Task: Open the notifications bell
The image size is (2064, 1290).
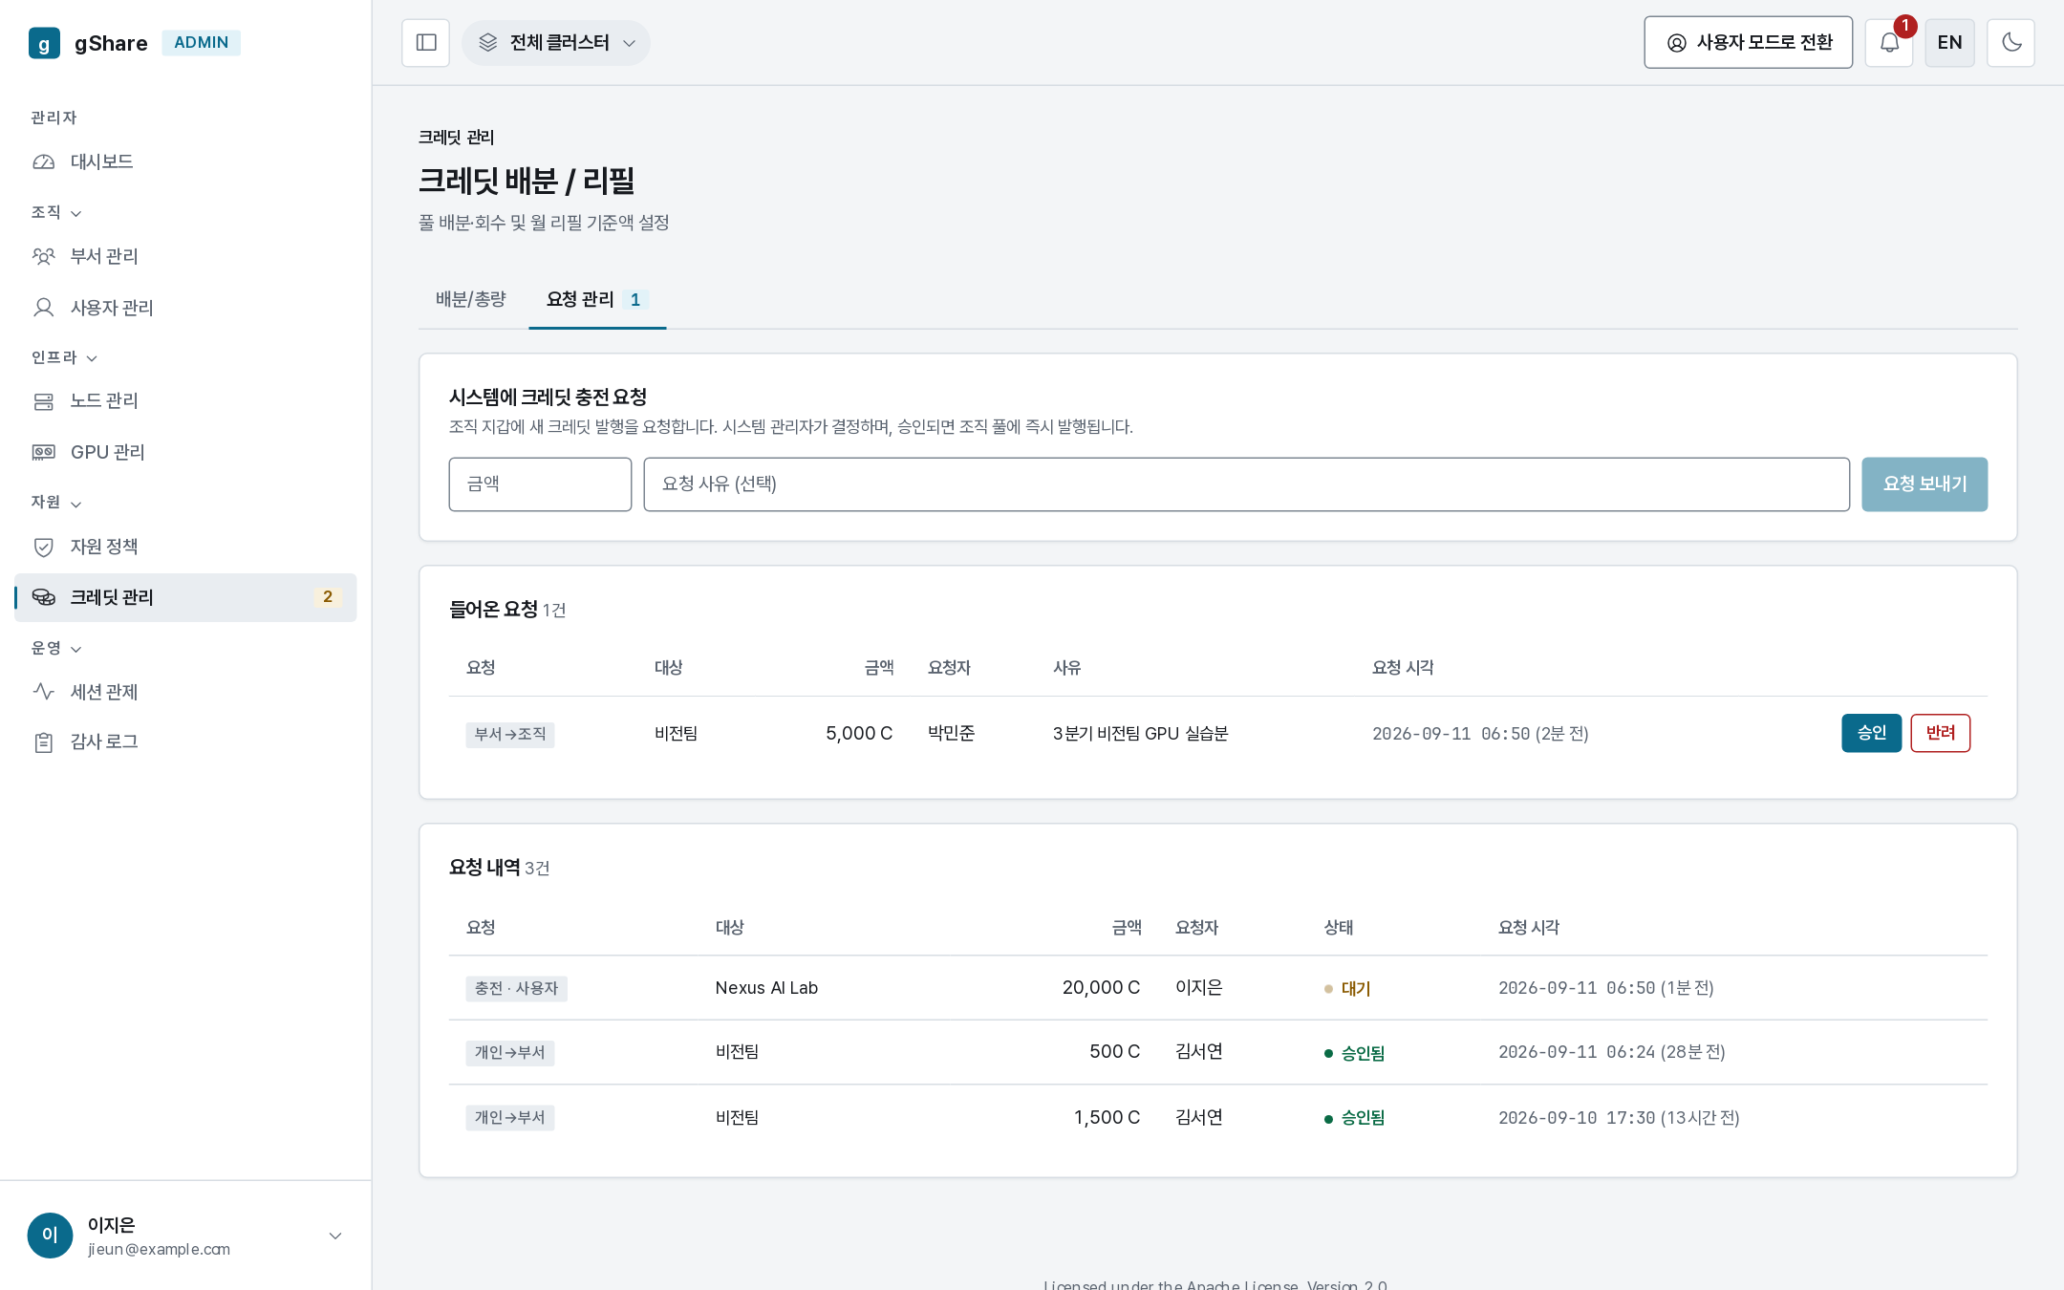Action: pos(1889,43)
